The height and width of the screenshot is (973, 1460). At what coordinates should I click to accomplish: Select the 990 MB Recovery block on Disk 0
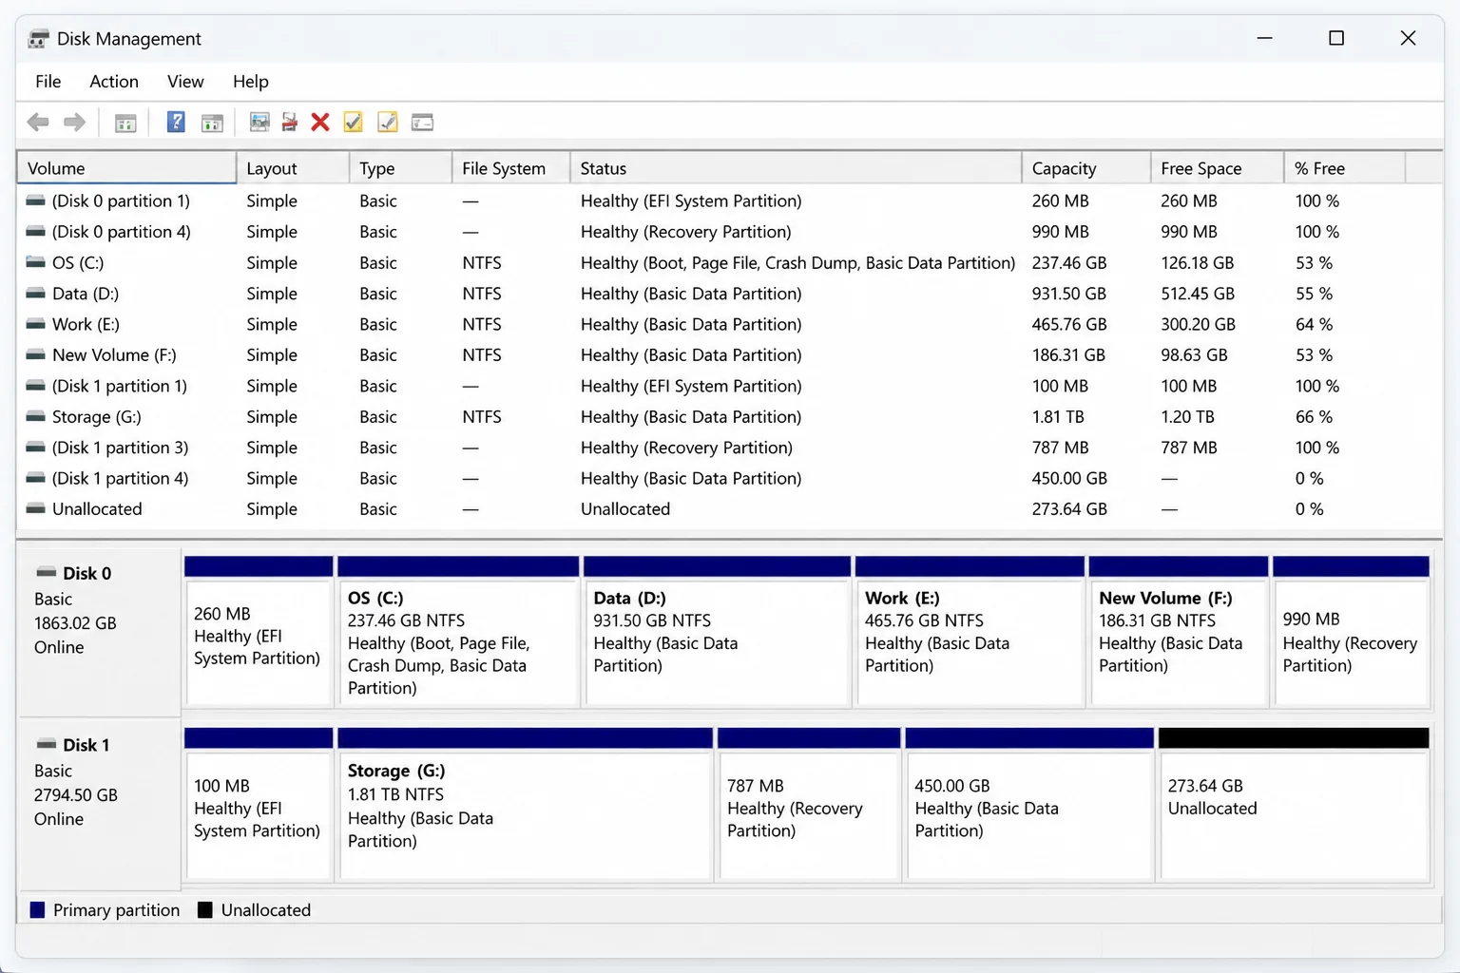1351,631
